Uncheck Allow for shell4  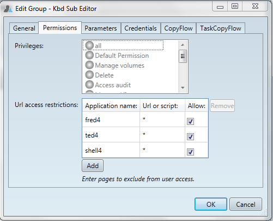(190, 152)
